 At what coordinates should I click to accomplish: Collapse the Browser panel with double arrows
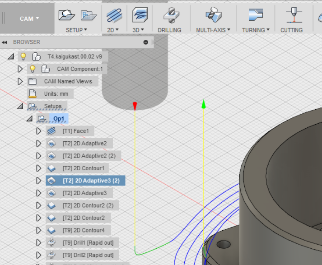5,42
